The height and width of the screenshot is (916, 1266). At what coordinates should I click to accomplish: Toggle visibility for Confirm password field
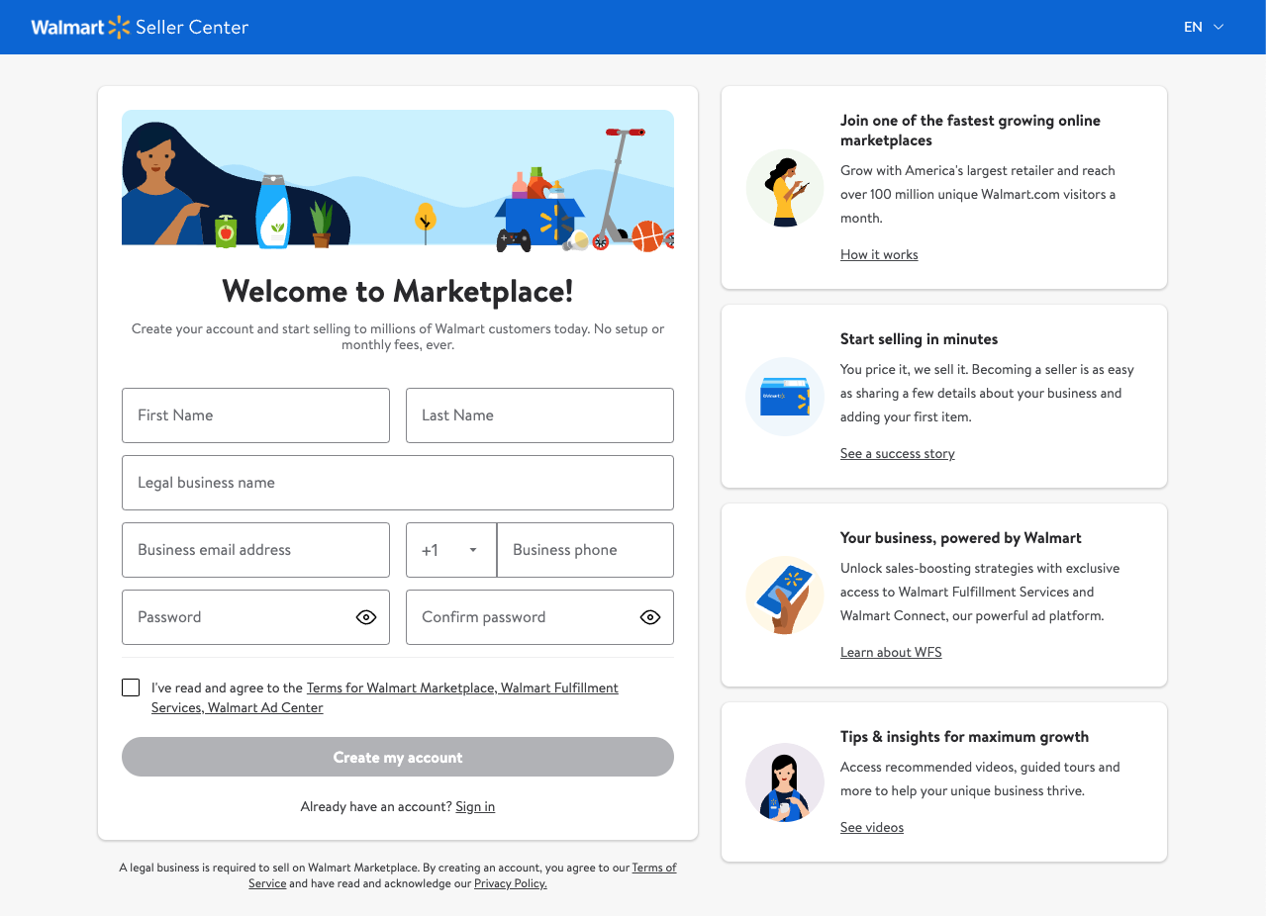(x=649, y=617)
